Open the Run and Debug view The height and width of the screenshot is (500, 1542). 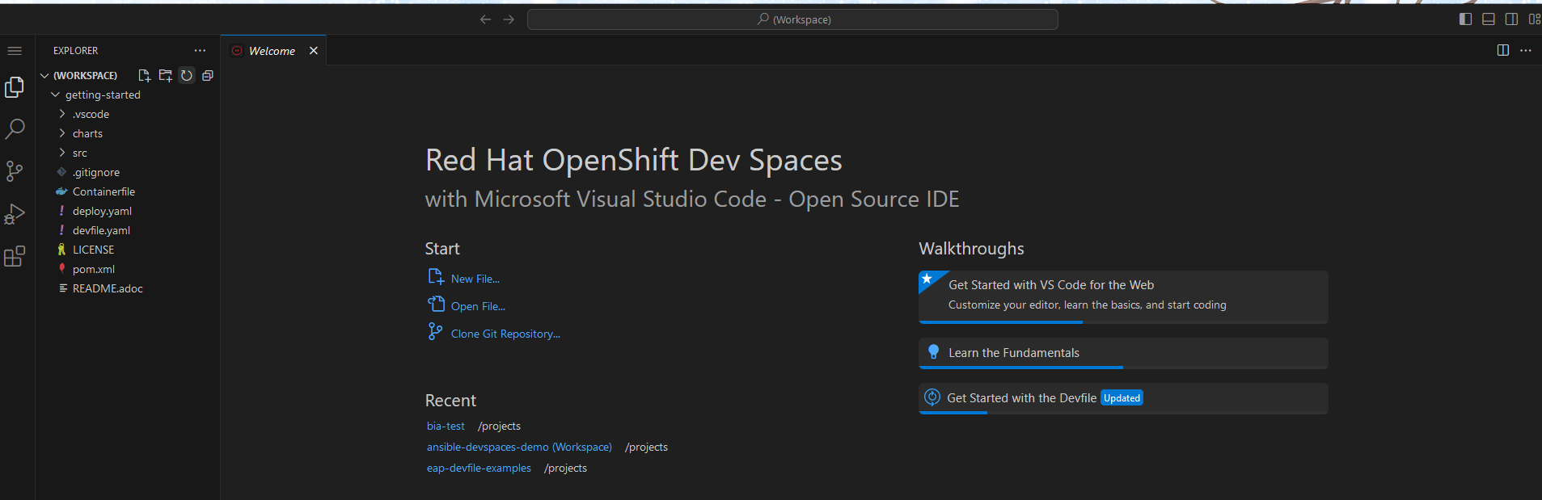[x=15, y=214]
